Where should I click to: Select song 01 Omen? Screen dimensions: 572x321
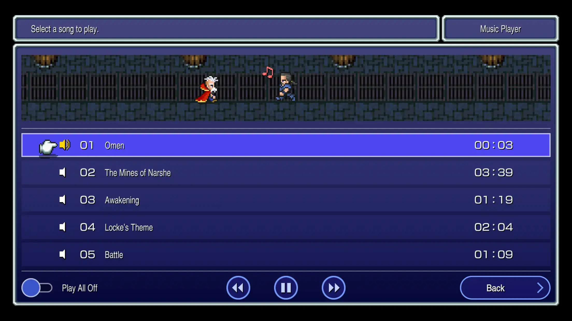click(286, 146)
